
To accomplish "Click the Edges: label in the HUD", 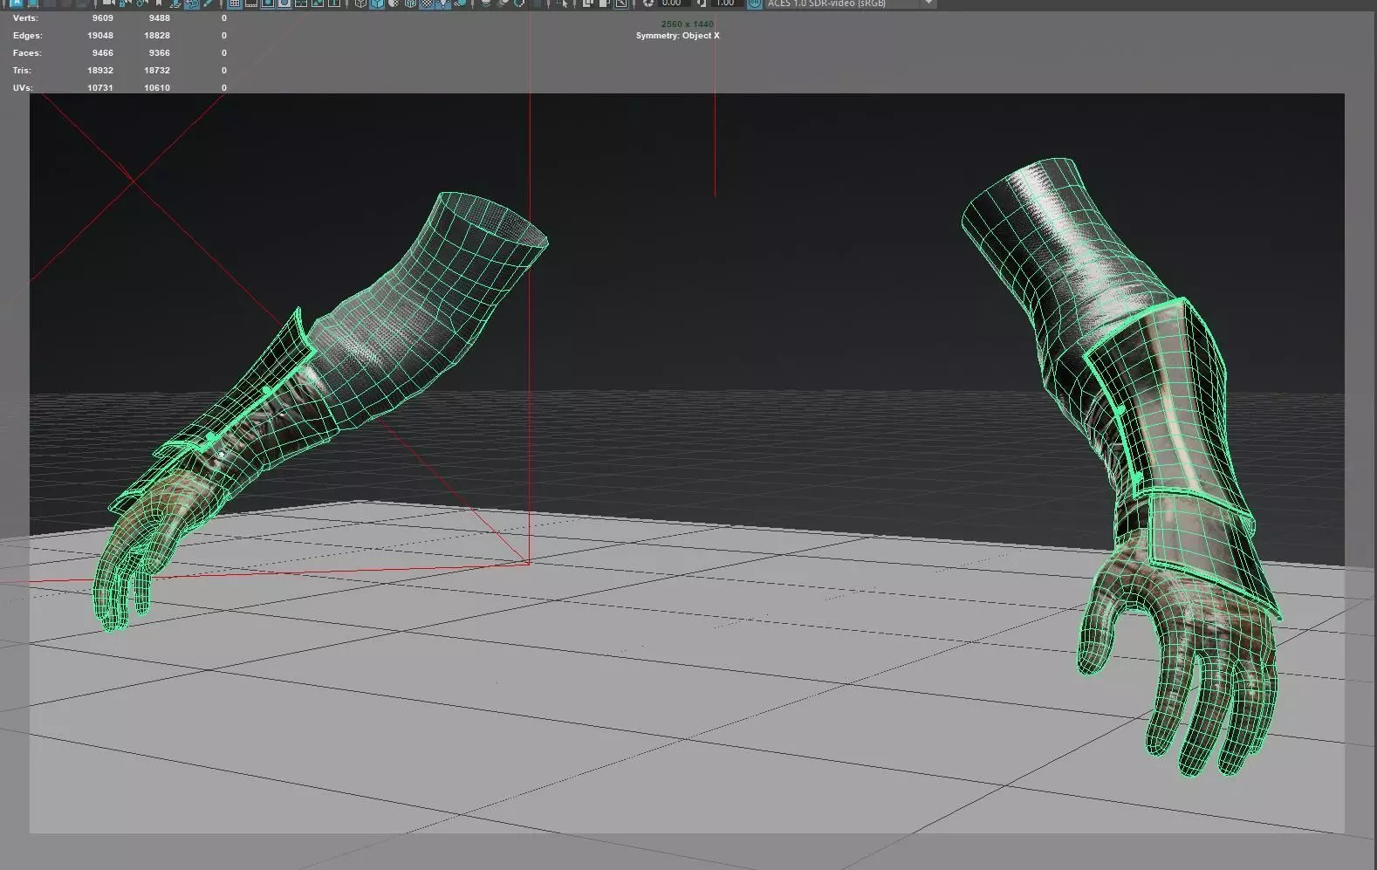I will [27, 36].
